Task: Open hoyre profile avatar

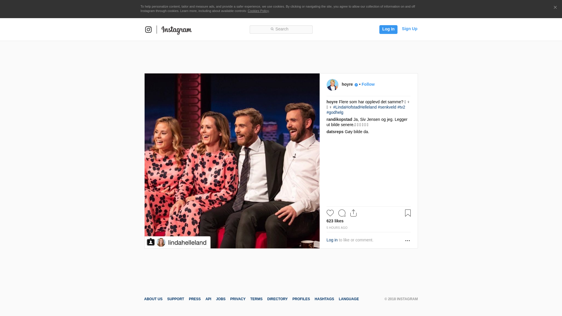Action: pos(332,85)
